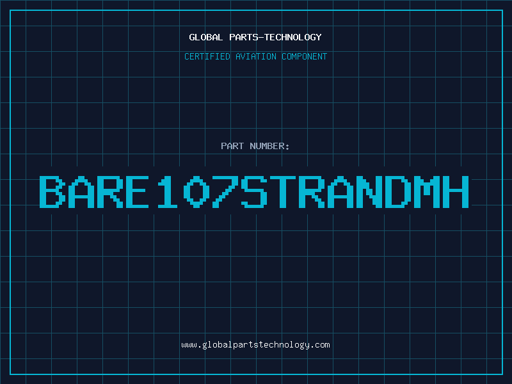Click the GLOBAL PARTS-TECHNOLOGY heading

click(255, 37)
